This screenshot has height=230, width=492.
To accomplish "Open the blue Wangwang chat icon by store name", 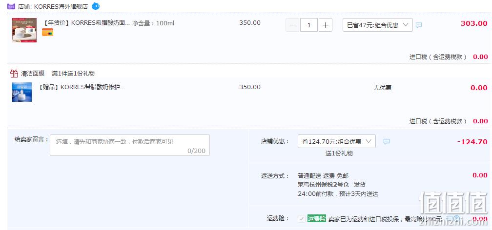I will pos(96,6).
